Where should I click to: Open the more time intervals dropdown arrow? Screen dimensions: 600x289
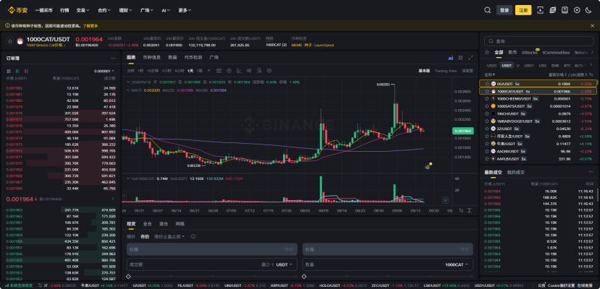(x=209, y=71)
